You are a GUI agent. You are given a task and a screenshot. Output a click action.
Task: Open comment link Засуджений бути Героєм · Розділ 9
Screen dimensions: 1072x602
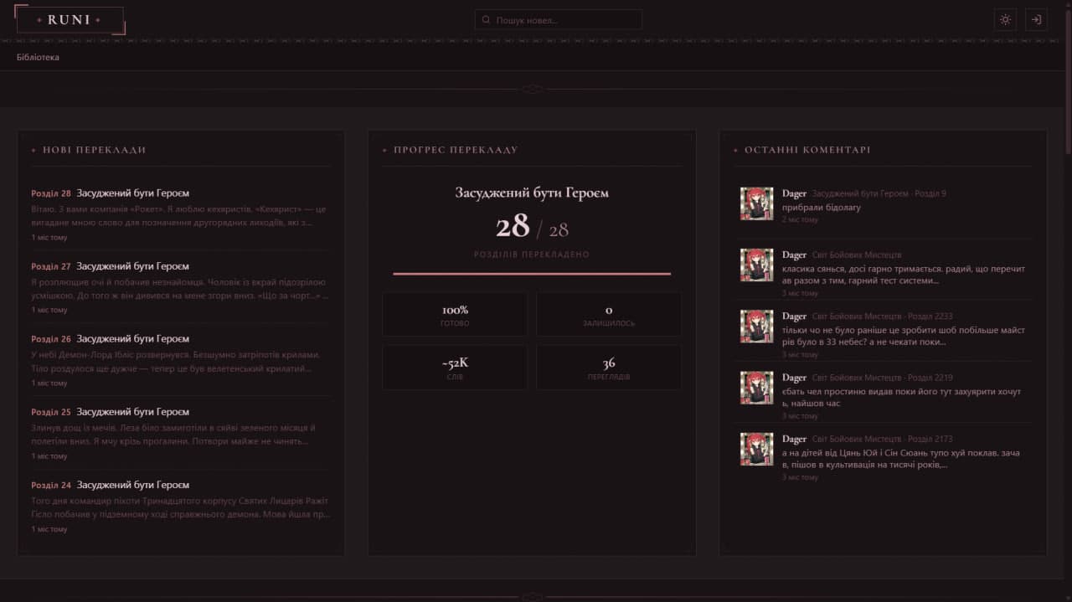[x=879, y=193]
